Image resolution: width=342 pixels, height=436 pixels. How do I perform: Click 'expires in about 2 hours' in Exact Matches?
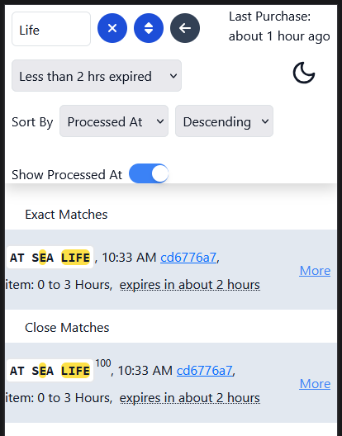pyautogui.click(x=190, y=285)
